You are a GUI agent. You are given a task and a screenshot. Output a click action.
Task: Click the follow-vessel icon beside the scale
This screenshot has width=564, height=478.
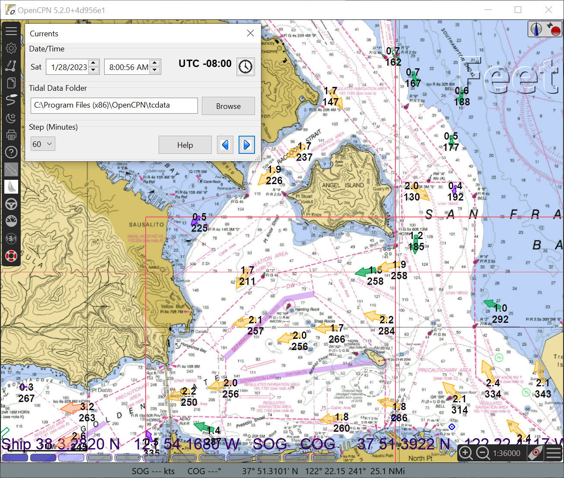pos(536,453)
